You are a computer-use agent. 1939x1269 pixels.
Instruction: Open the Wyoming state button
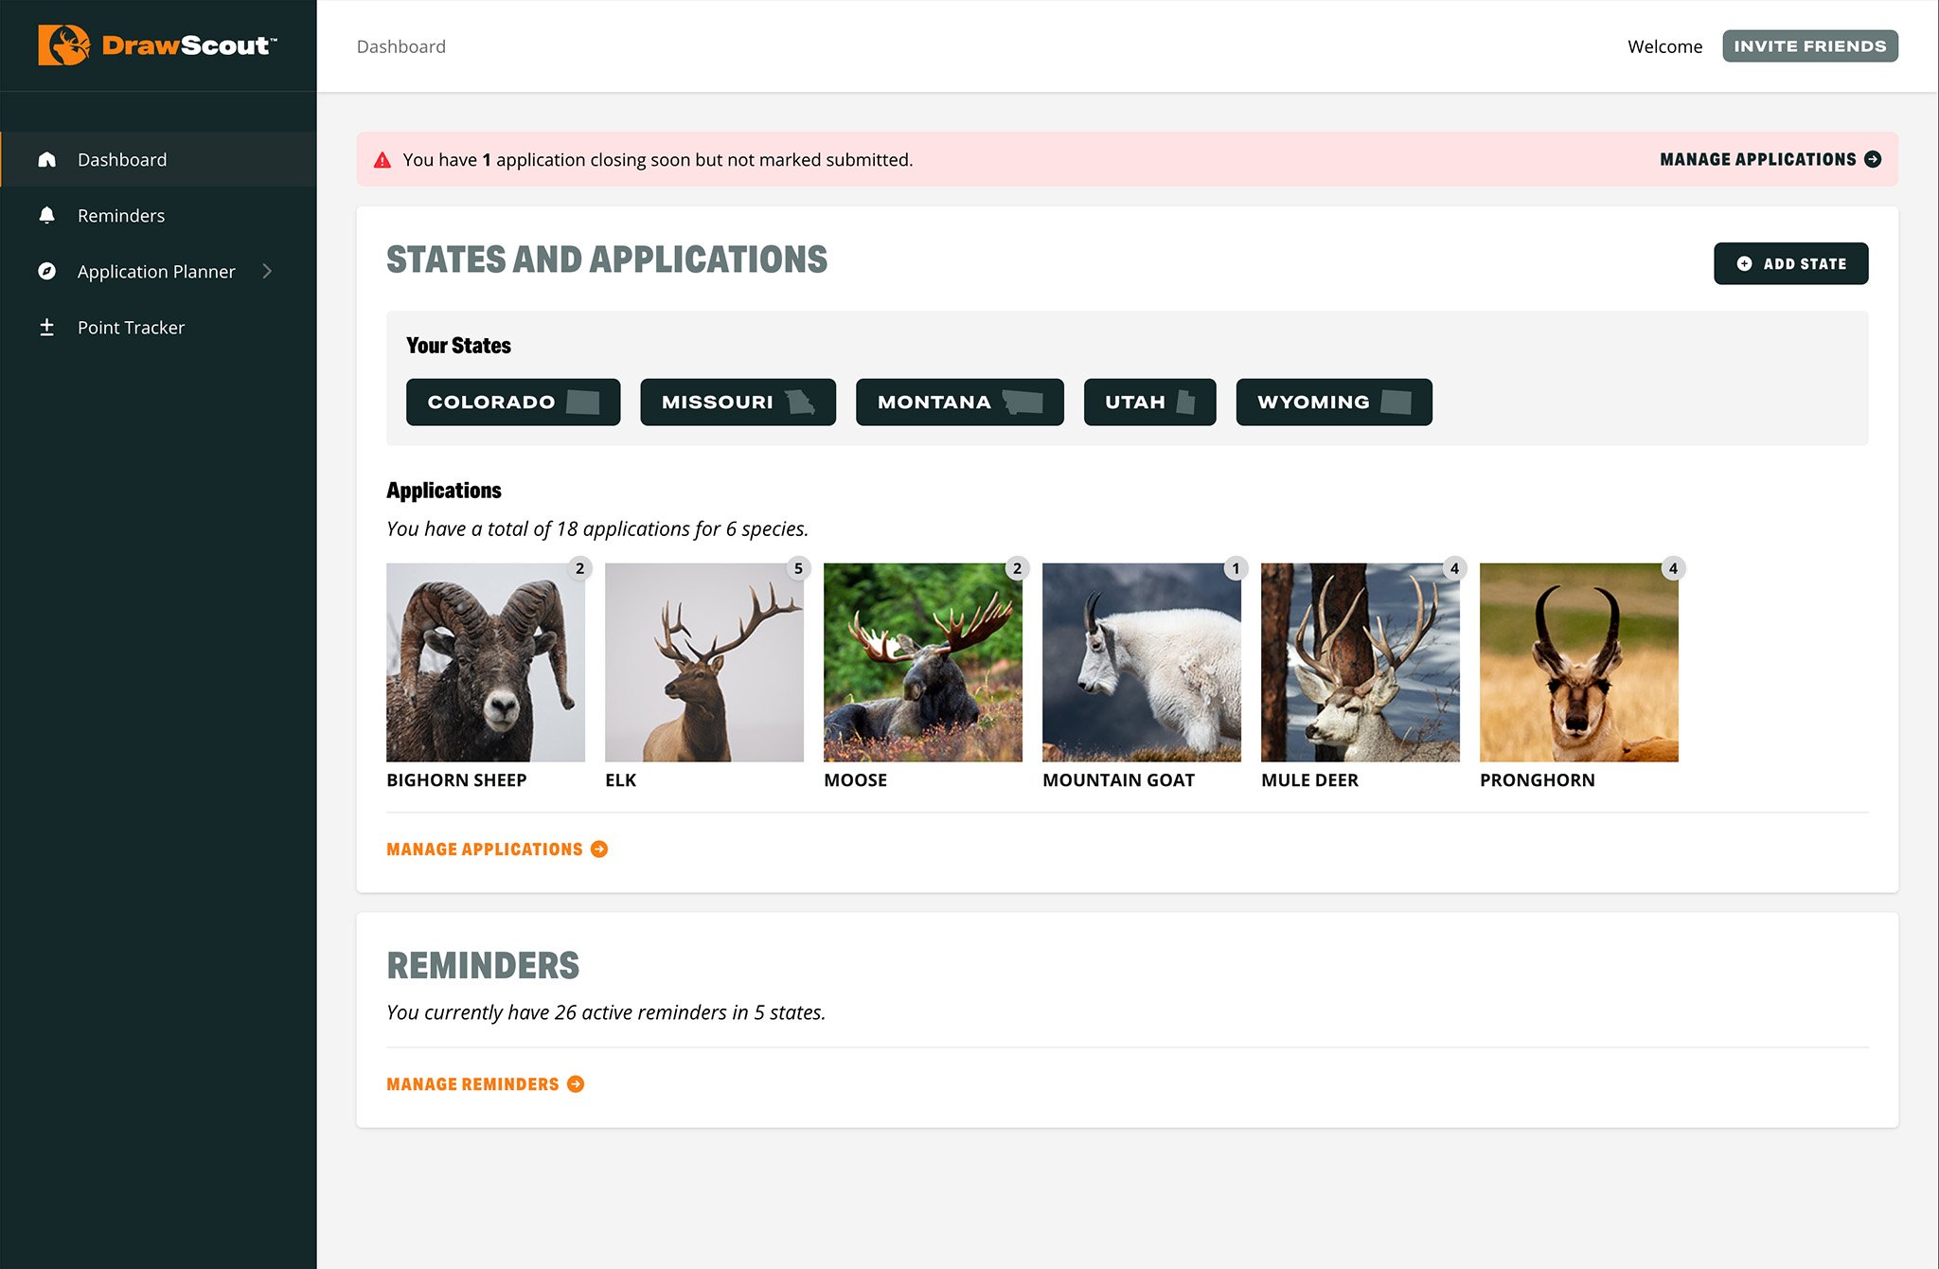pyautogui.click(x=1333, y=402)
